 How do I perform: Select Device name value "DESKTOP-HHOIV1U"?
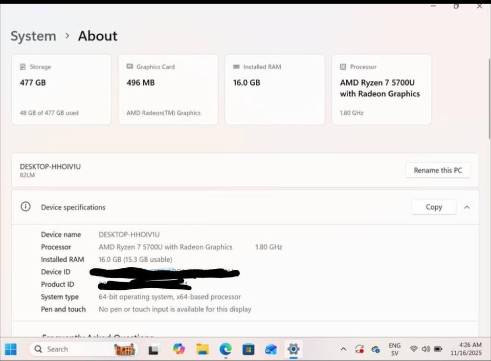(129, 235)
